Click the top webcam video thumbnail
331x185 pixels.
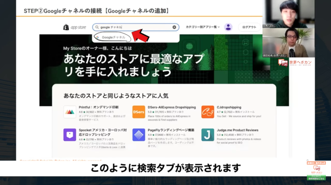(288, 14)
